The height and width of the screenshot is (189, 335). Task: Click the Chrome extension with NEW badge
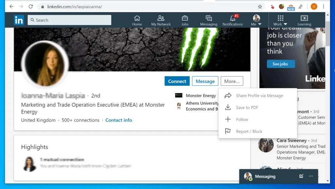point(291,7)
